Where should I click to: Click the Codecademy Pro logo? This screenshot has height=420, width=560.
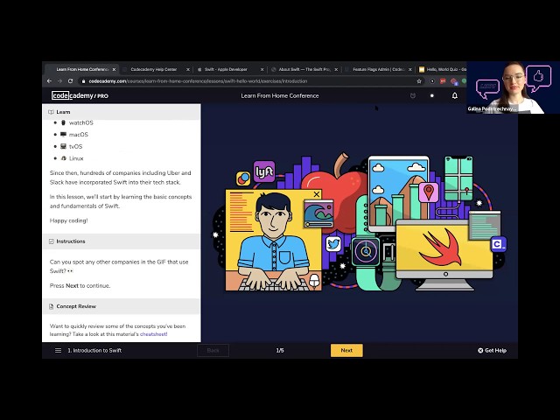(x=80, y=95)
